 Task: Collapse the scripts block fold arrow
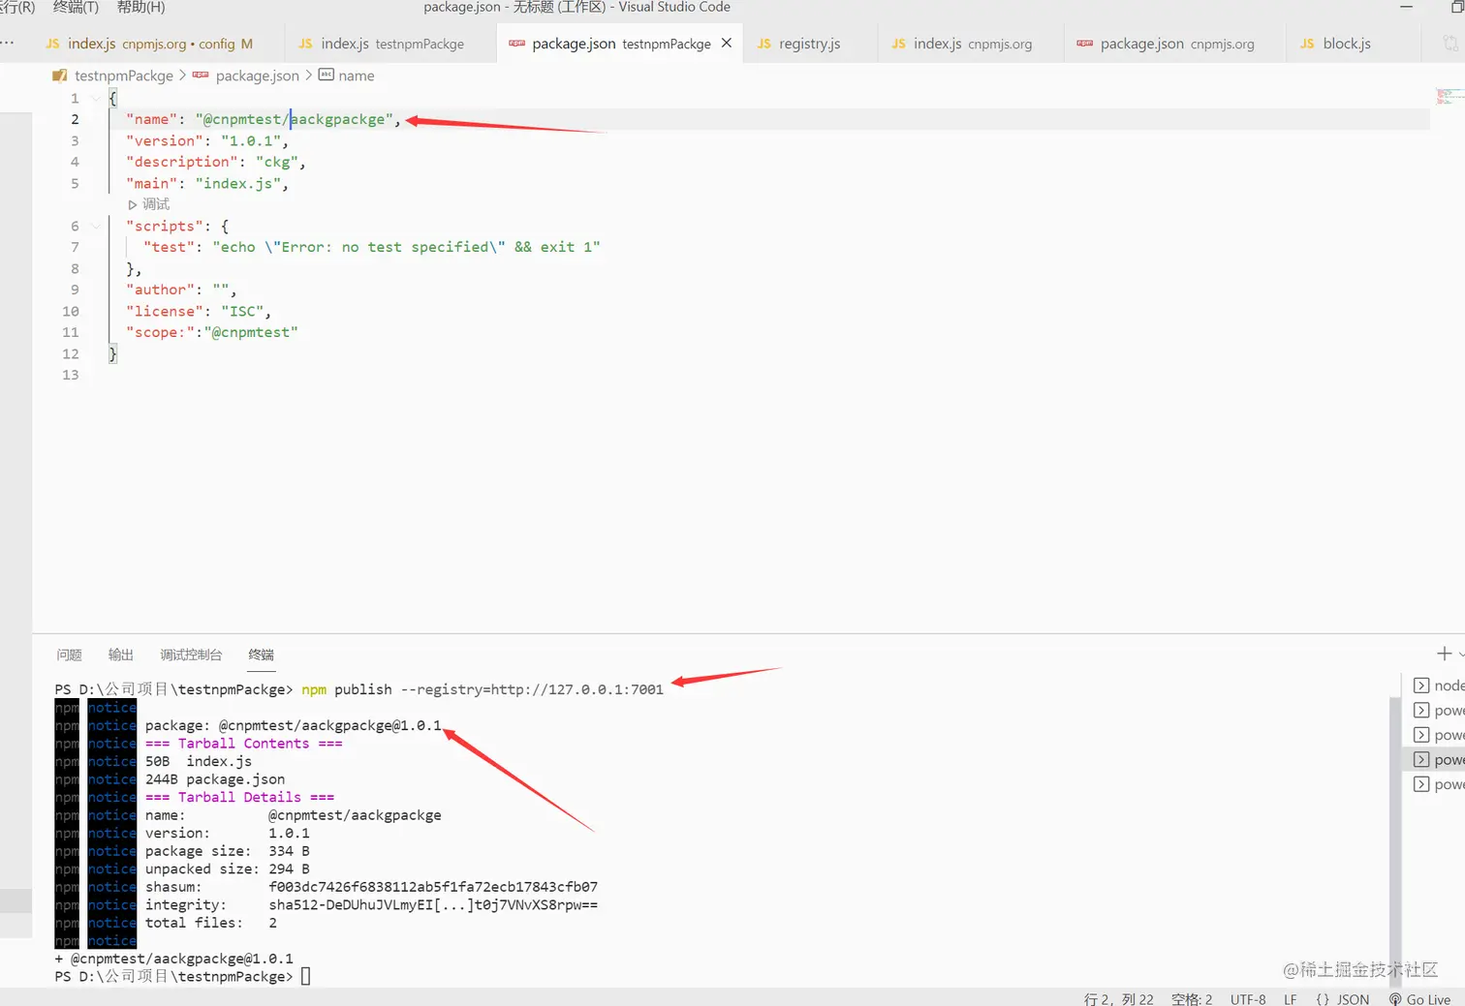(95, 226)
